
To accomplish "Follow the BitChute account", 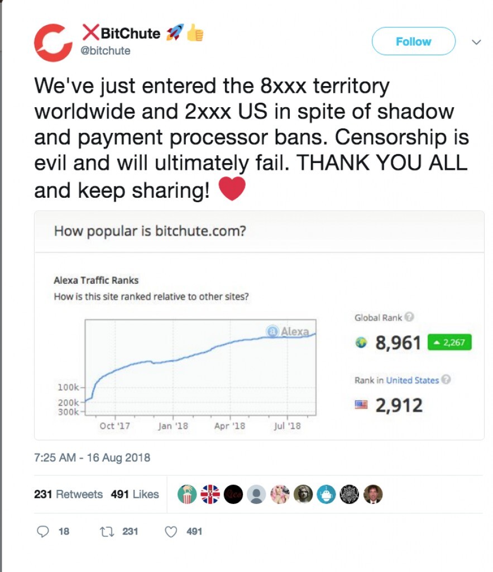I will [x=413, y=41].
